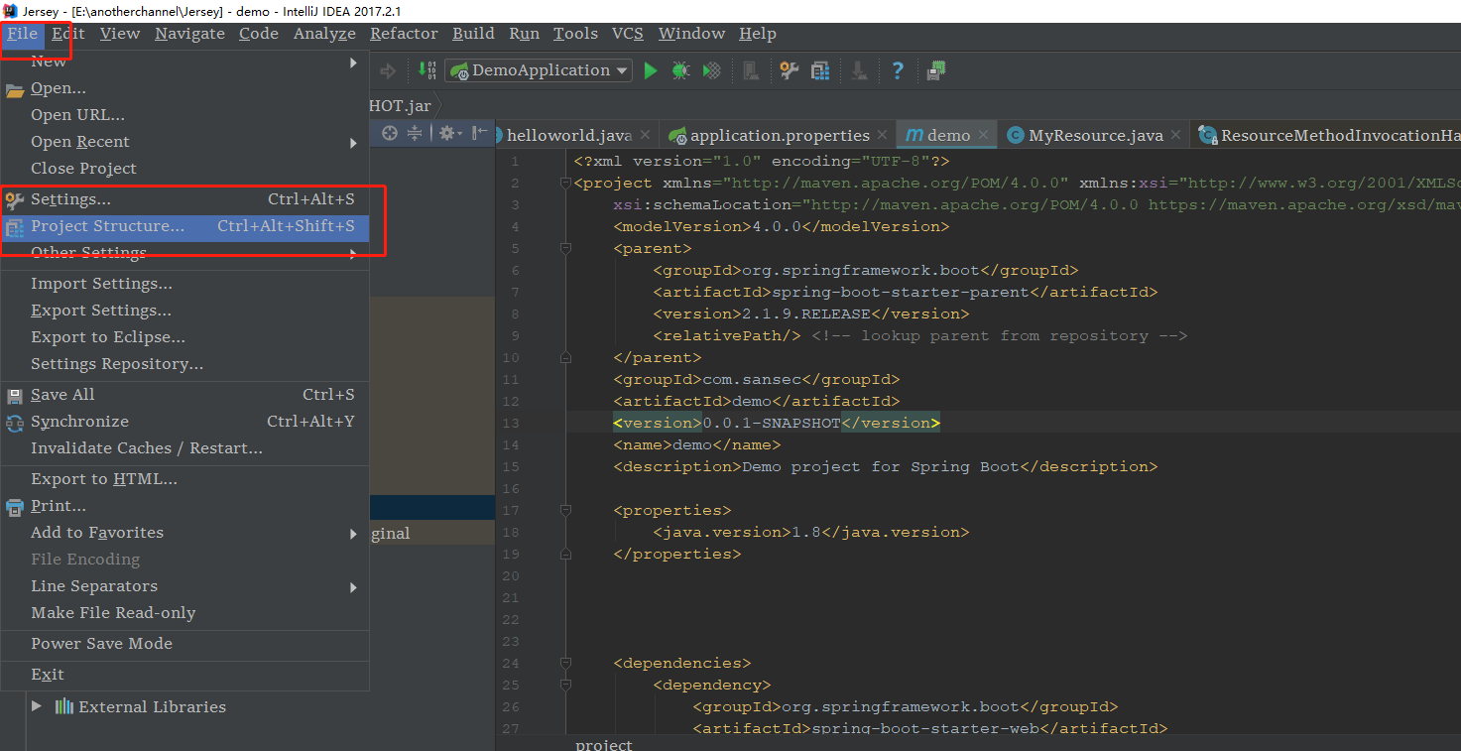Open Settings using the wrench toolbar icon
This screenshot has width=1461, height=751.
(789, 70)
